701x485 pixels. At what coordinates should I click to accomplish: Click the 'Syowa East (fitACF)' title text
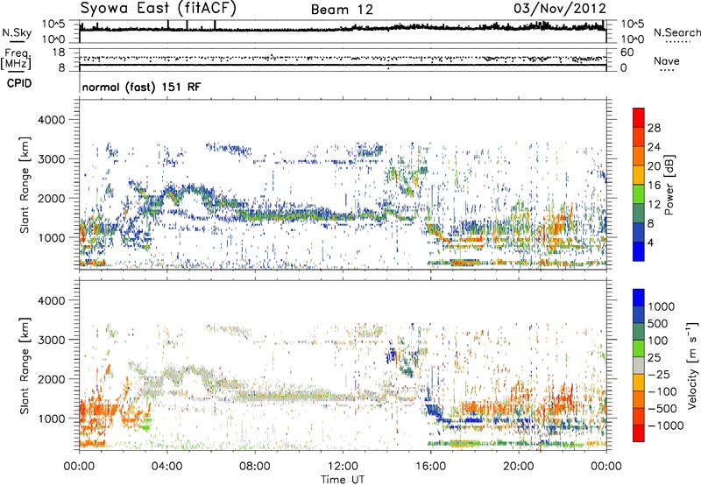point(159,9)
